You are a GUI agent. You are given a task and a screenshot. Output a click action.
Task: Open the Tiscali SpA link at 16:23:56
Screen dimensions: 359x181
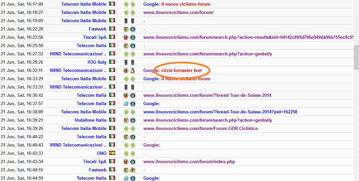click(x=95, y=37)
